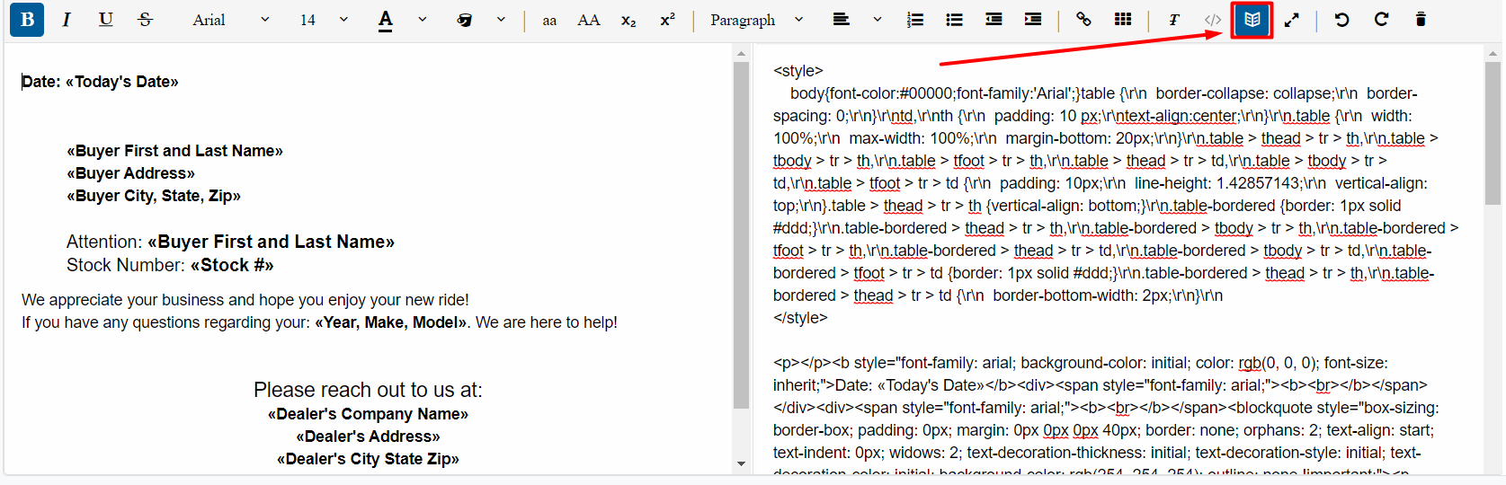Insert bulleted list
1506x485 pixels.
pos(955,20)
